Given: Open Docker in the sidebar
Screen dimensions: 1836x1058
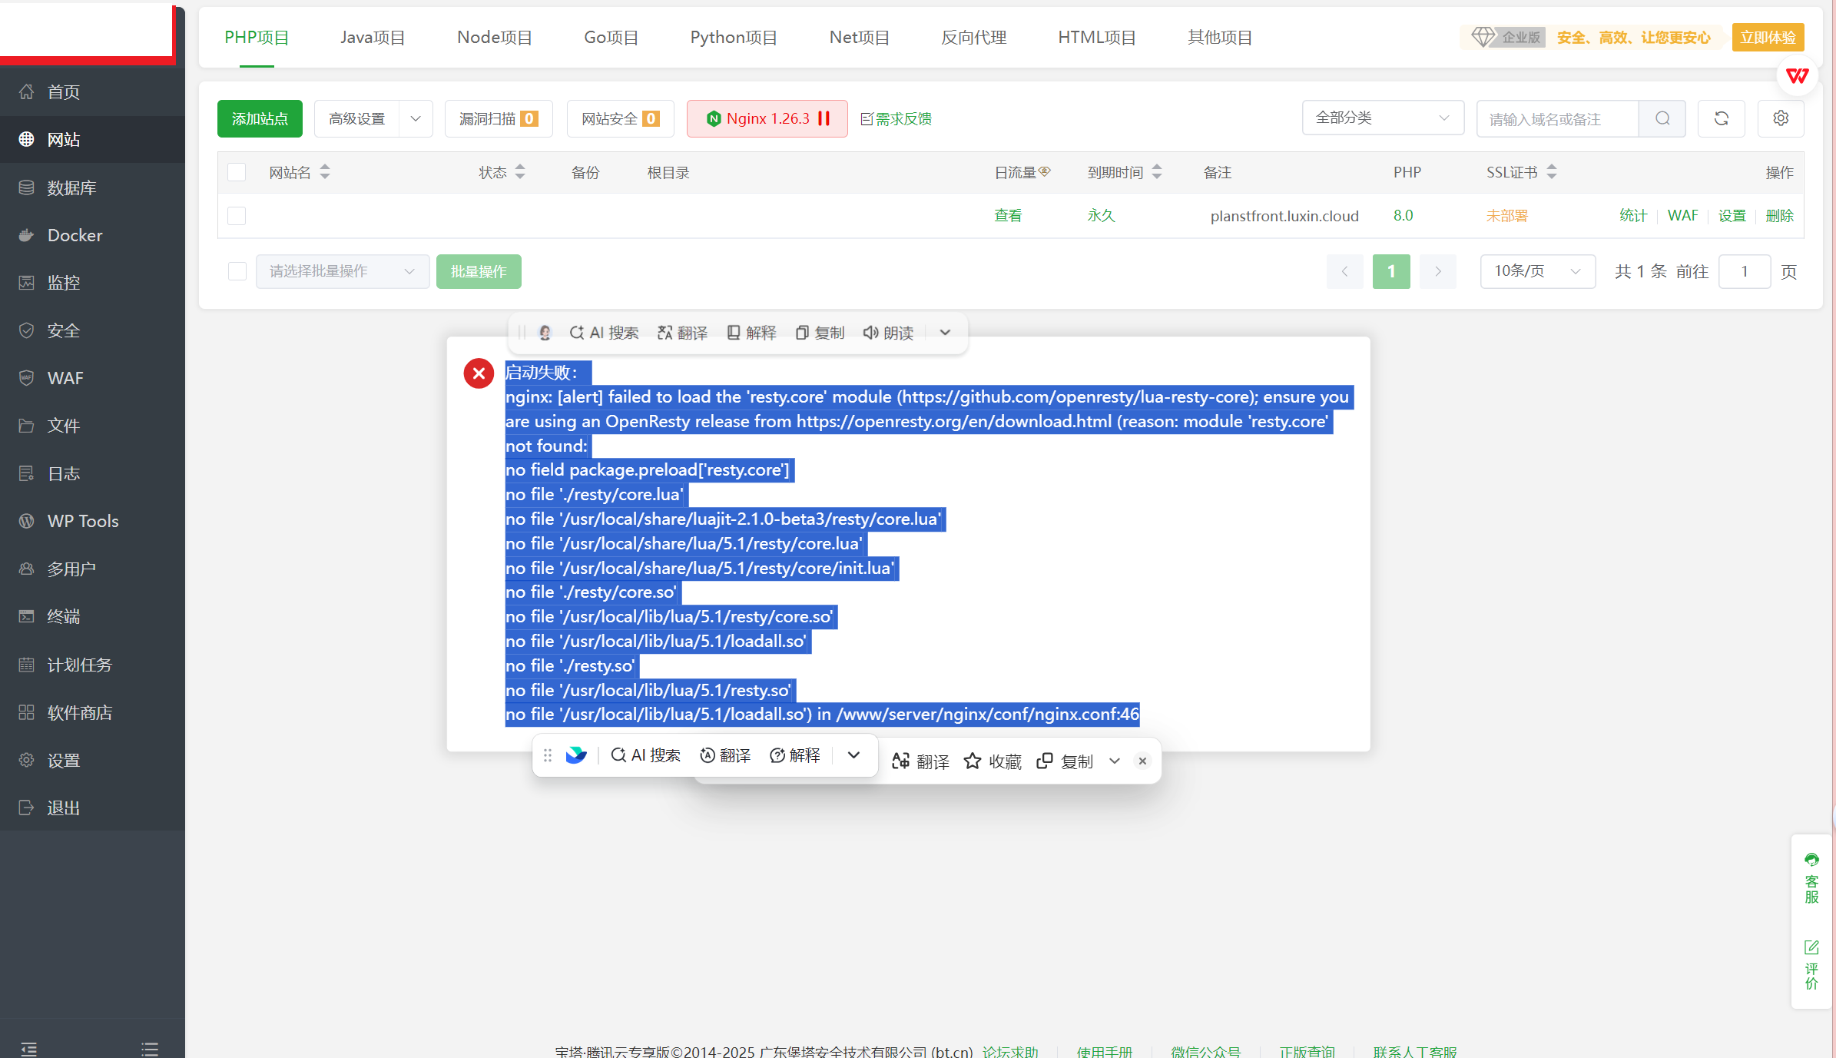Looking at the screenshot, I should [x=75, y=235].
